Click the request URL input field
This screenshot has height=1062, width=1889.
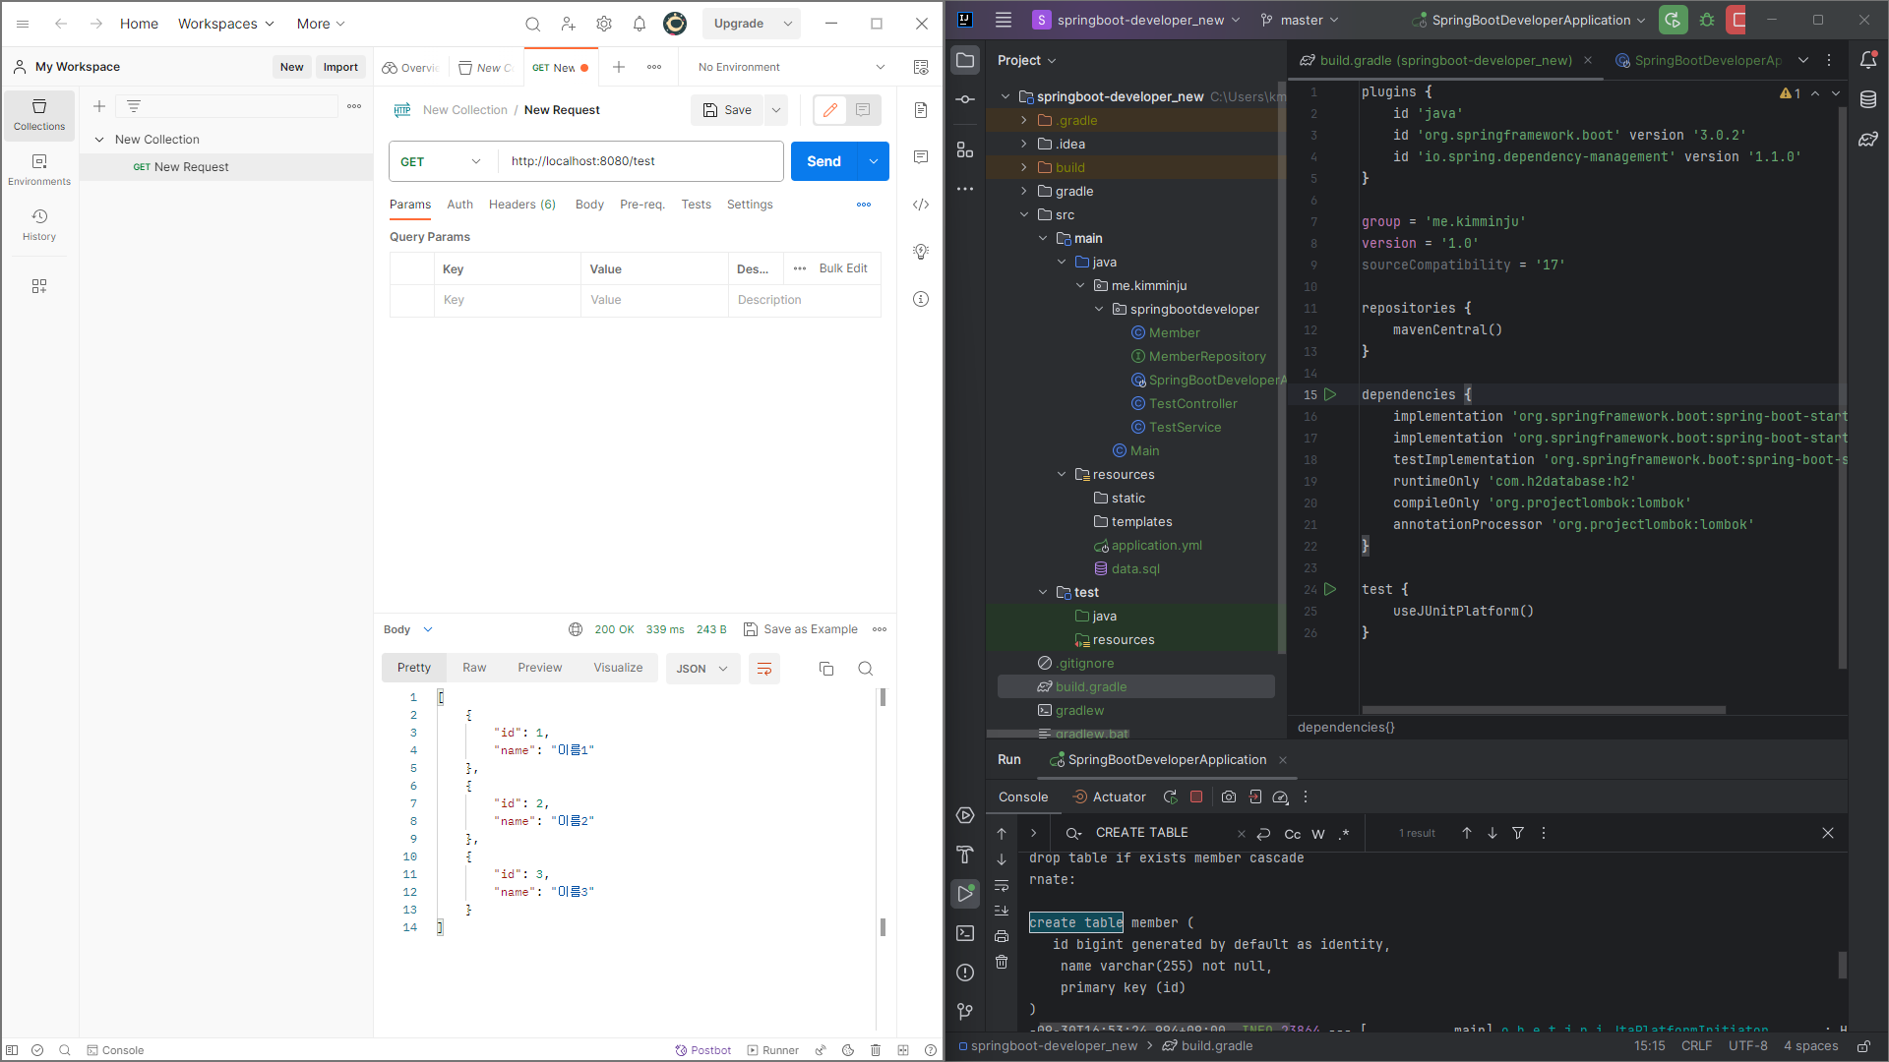[640, 161]
